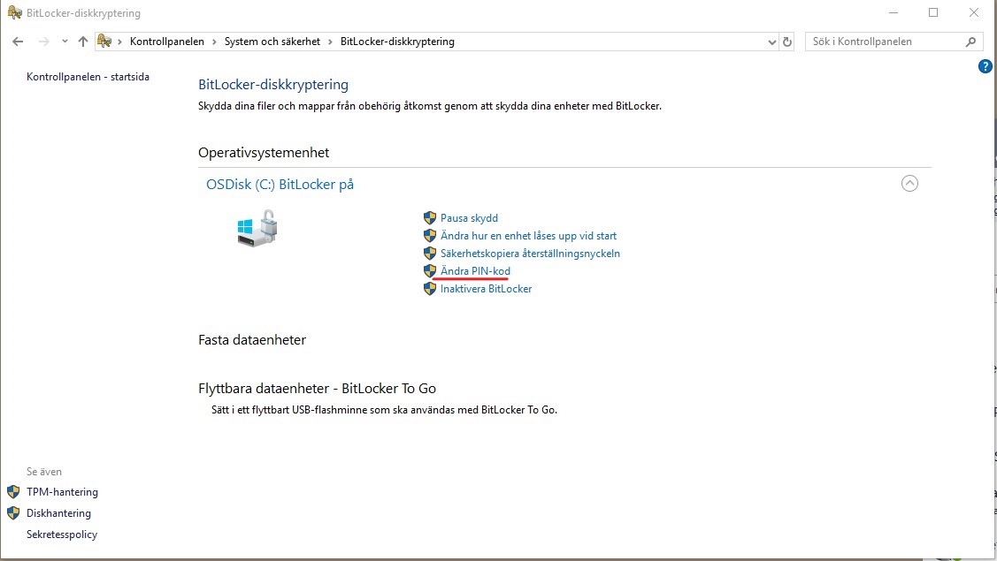Click the Forward navigation arrow
Viewport: 997px width, 561px height.
44,42
